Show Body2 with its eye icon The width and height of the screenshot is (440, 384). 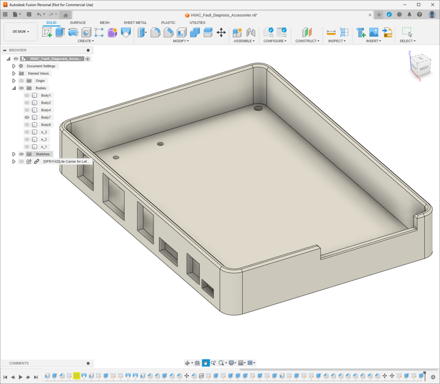pyautogui.click(x=27, y=103)
